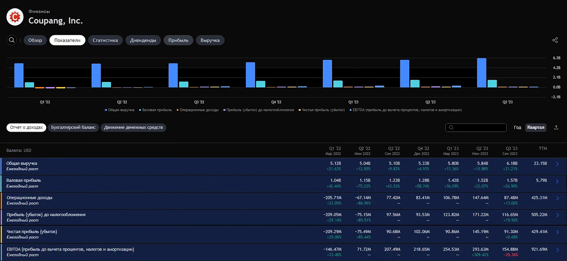Go to the Прибыль tab
Image resolution: width=567 pixels, height=261 pixels.
point(178,40)
